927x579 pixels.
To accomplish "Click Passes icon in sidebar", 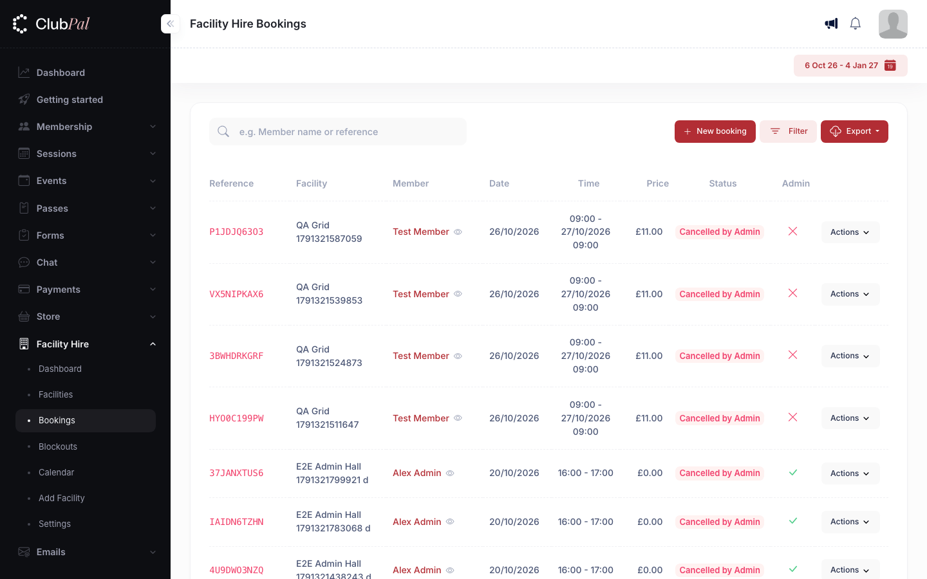I will click(24, 208).
